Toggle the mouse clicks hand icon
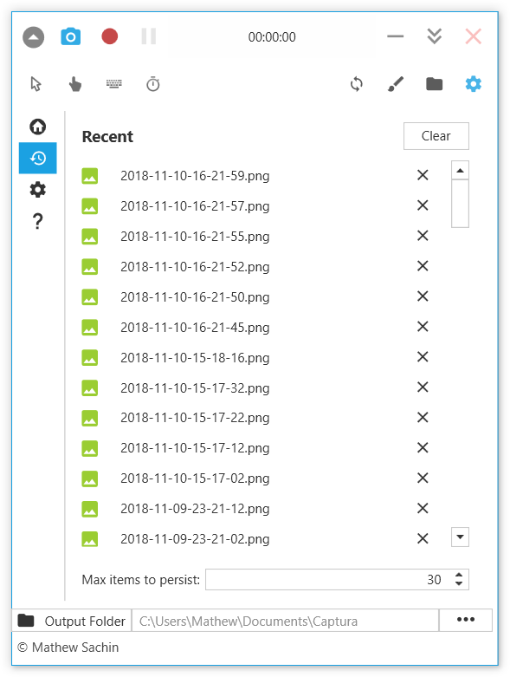The image size is (510, 677). tap(75, 84)
